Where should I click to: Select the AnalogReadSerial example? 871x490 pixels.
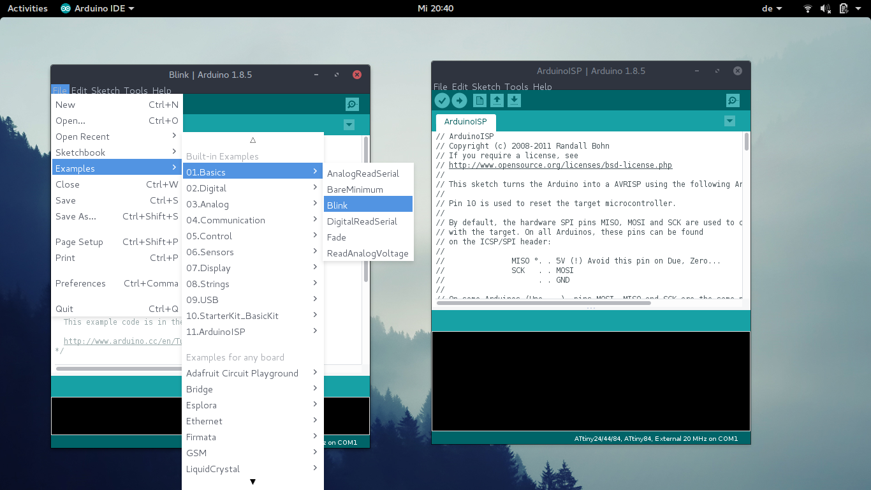click(369, 174)
